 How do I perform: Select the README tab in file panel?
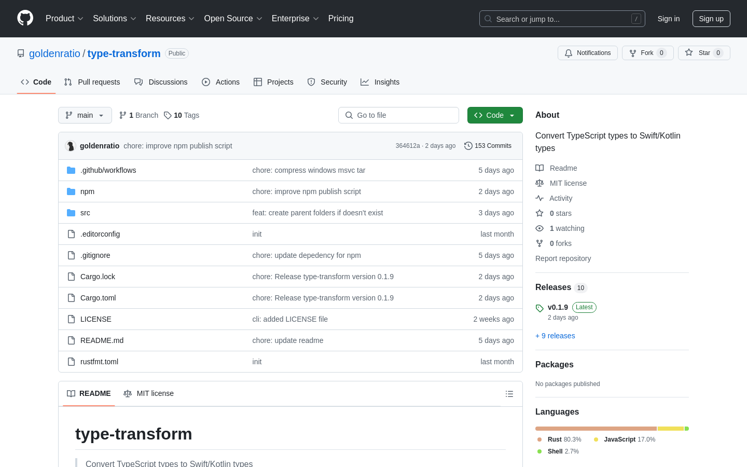pyautogui.click(x=89, y=394)
